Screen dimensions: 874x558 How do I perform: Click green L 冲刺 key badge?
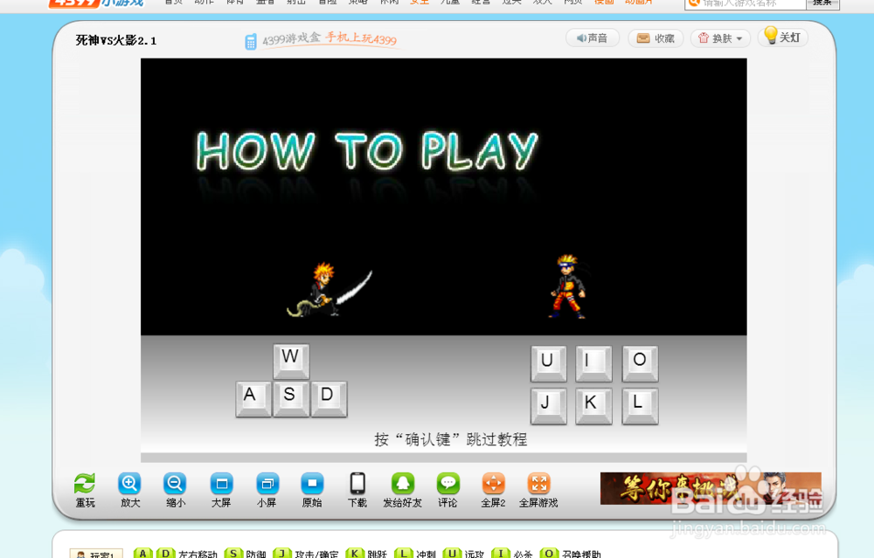point(403,554)
